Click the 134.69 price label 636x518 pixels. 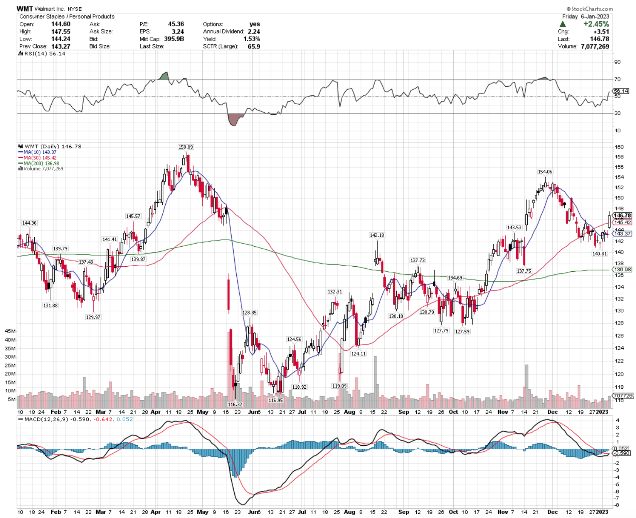click(x=455, y=278)
